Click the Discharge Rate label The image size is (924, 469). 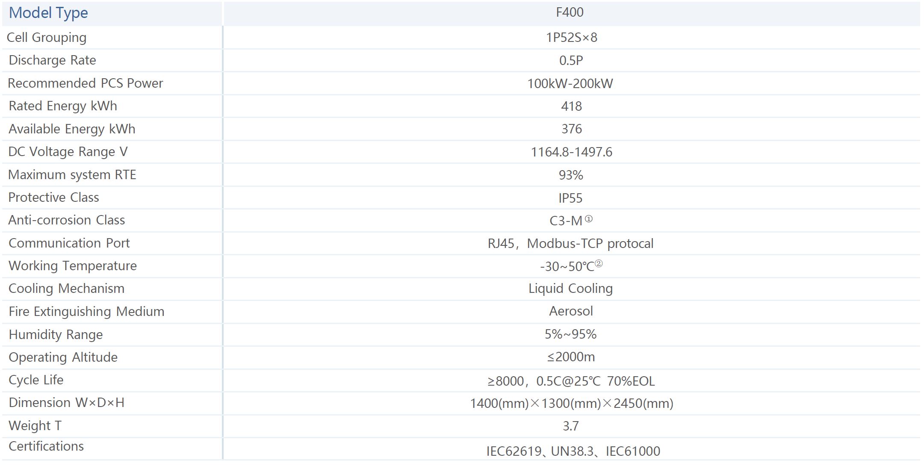coord(52,60)
